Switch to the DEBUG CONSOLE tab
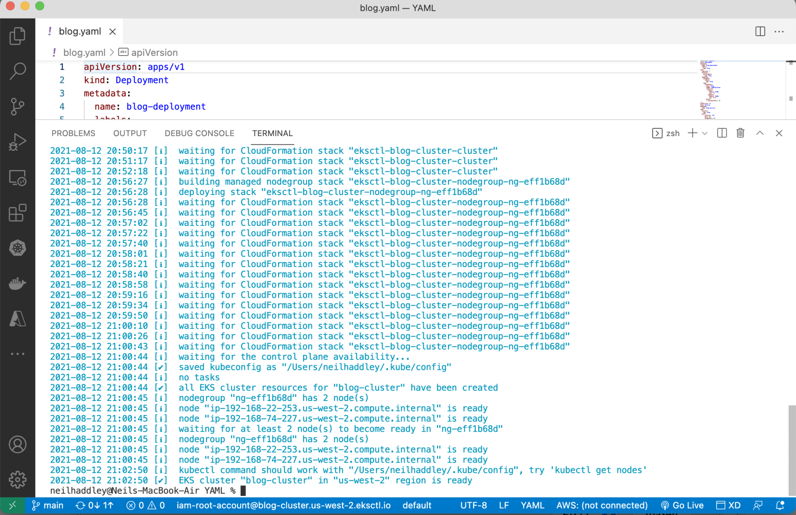796x515 pixels. tap(199, 134)
